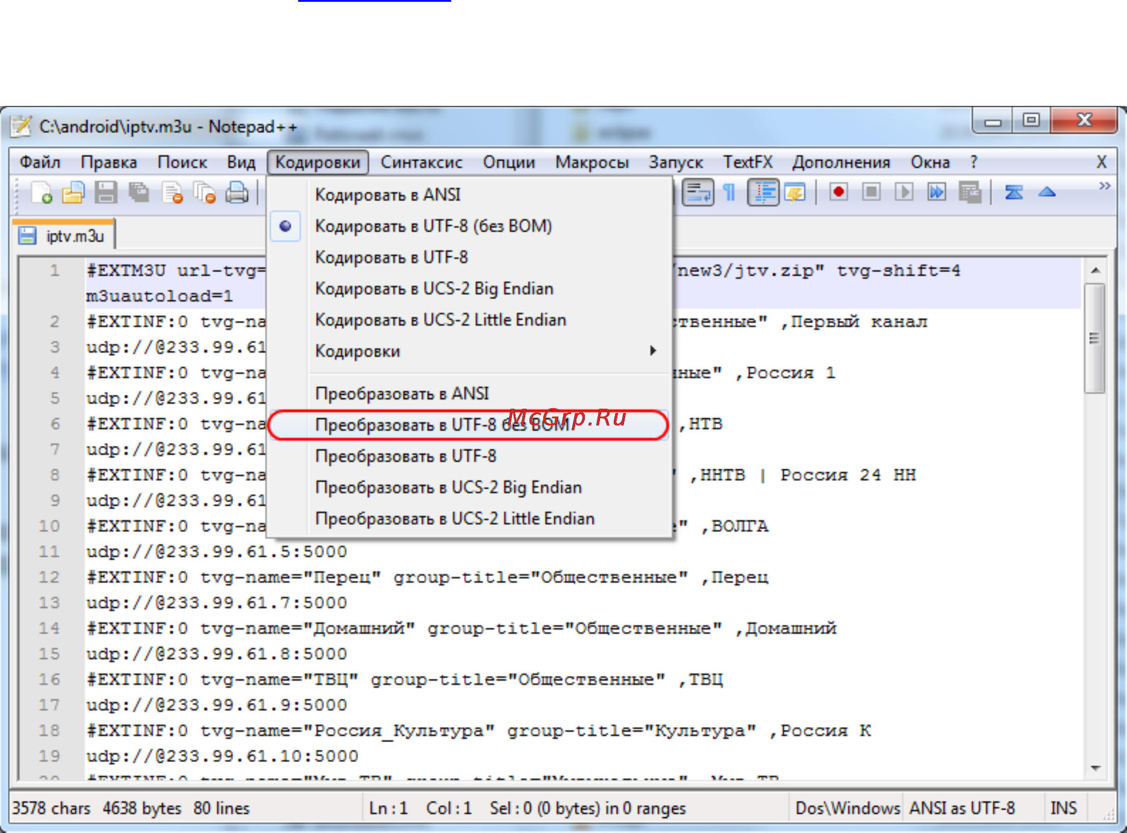The height and width of the screenshot is (833, 1127).
Task: Toggle the Show all characters pilcrow icon
Action: pos(729,193)
